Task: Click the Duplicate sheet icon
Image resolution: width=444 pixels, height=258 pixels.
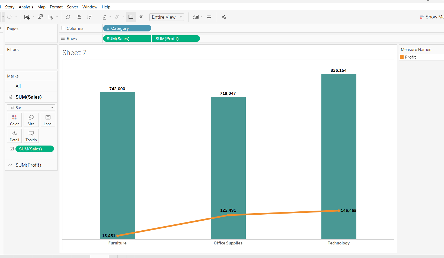Action: click(x=40, y=17)
